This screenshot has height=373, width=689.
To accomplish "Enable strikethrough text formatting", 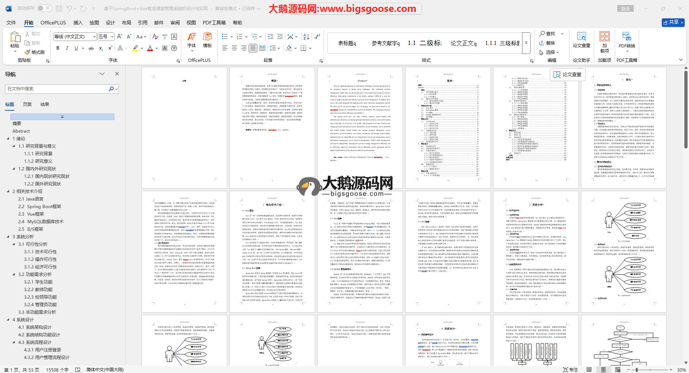I will pyautogui.click(x=91, y=48).
